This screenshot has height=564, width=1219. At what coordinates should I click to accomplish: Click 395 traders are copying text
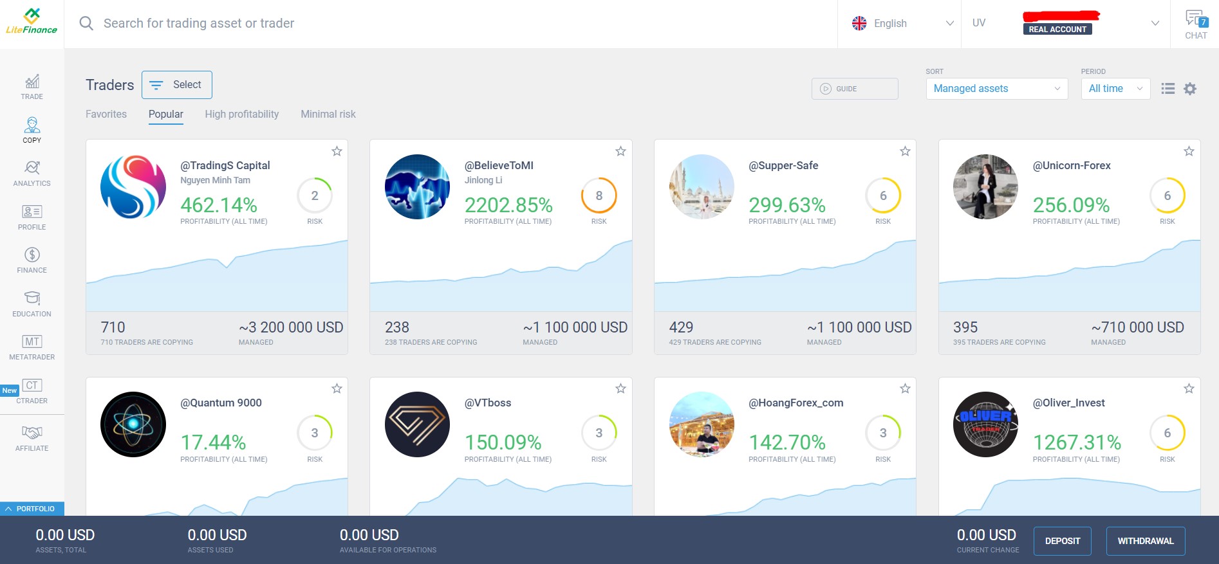click(x=999, y=342)
